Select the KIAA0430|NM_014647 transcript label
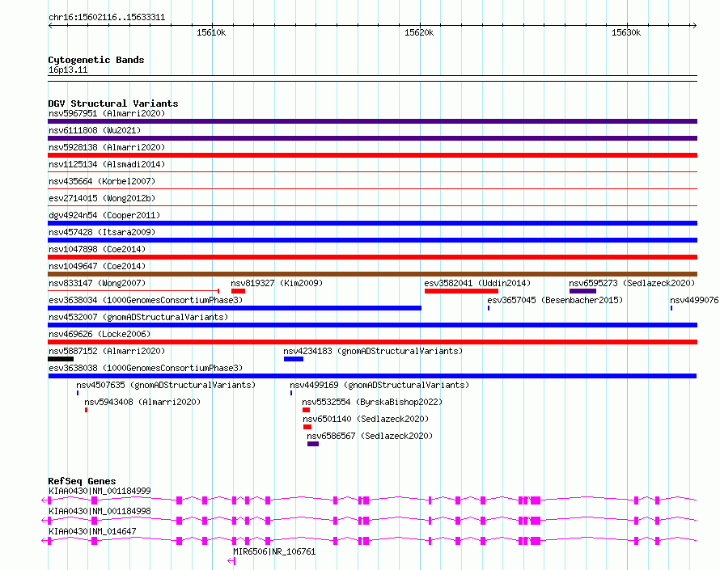 pyautogui.click(x=92, y=531)
